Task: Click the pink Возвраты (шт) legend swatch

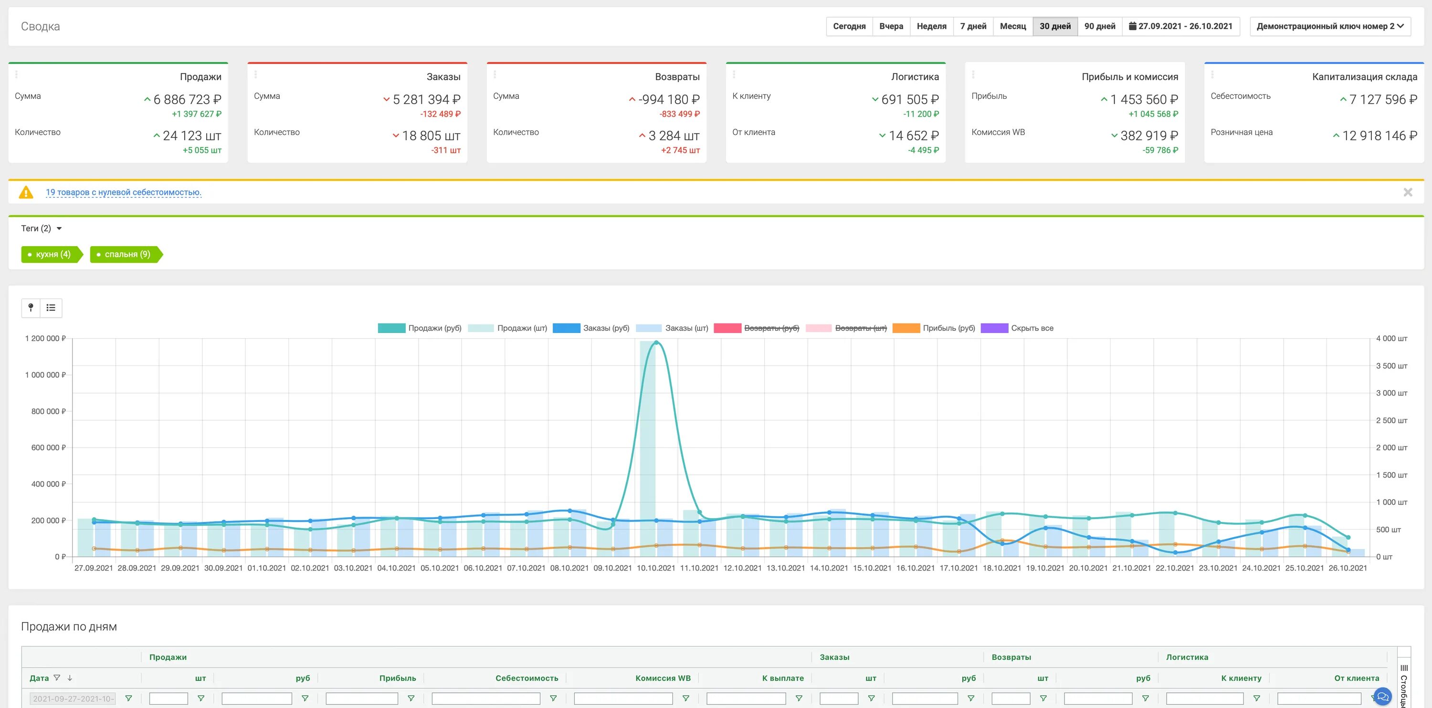Action: (x=818, y=328)
